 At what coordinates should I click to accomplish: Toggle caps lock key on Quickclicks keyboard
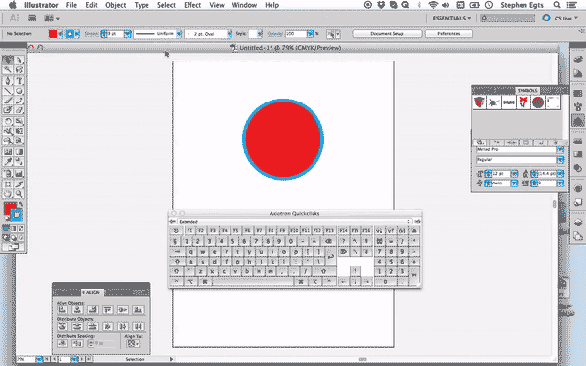click(177, 262)
